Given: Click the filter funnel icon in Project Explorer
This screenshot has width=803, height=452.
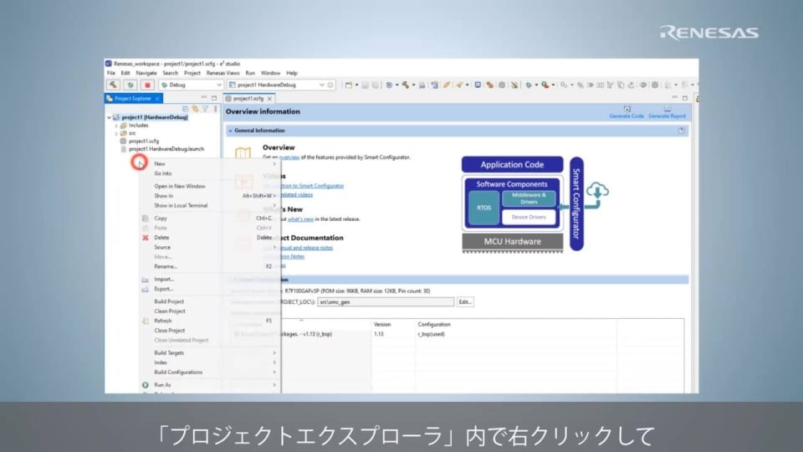Looking at the screenshot, I should 205,109.
